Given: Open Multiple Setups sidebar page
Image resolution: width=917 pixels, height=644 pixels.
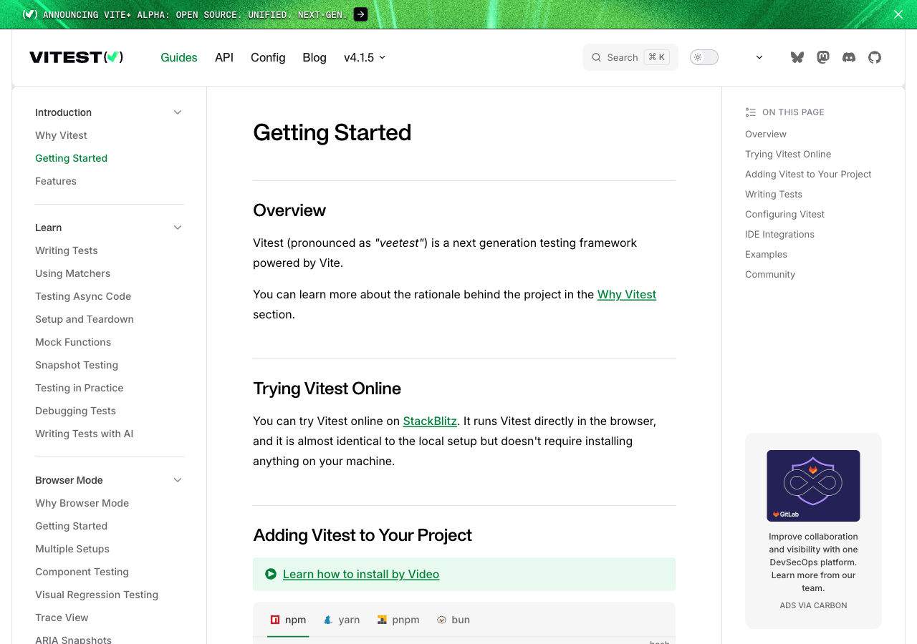Looking at the screenshot, I should click(x=72, y=549).
